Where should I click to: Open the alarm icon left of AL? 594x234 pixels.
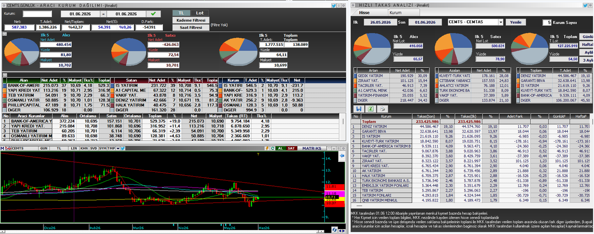coord(267,148)
